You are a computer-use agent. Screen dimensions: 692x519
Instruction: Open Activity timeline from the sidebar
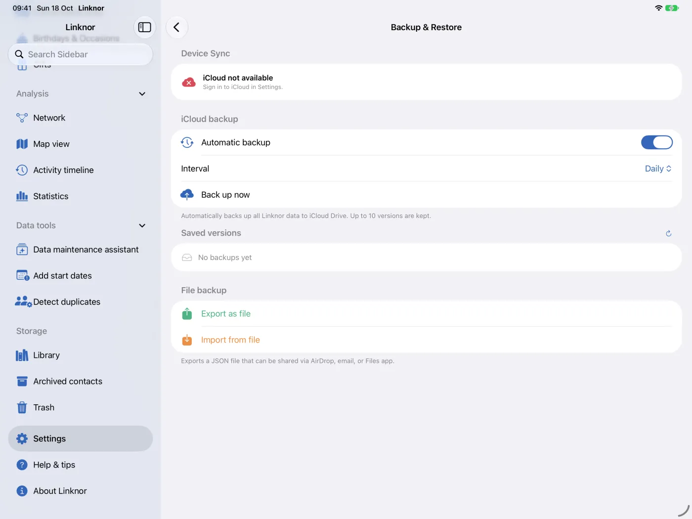[x=81, y=170]
